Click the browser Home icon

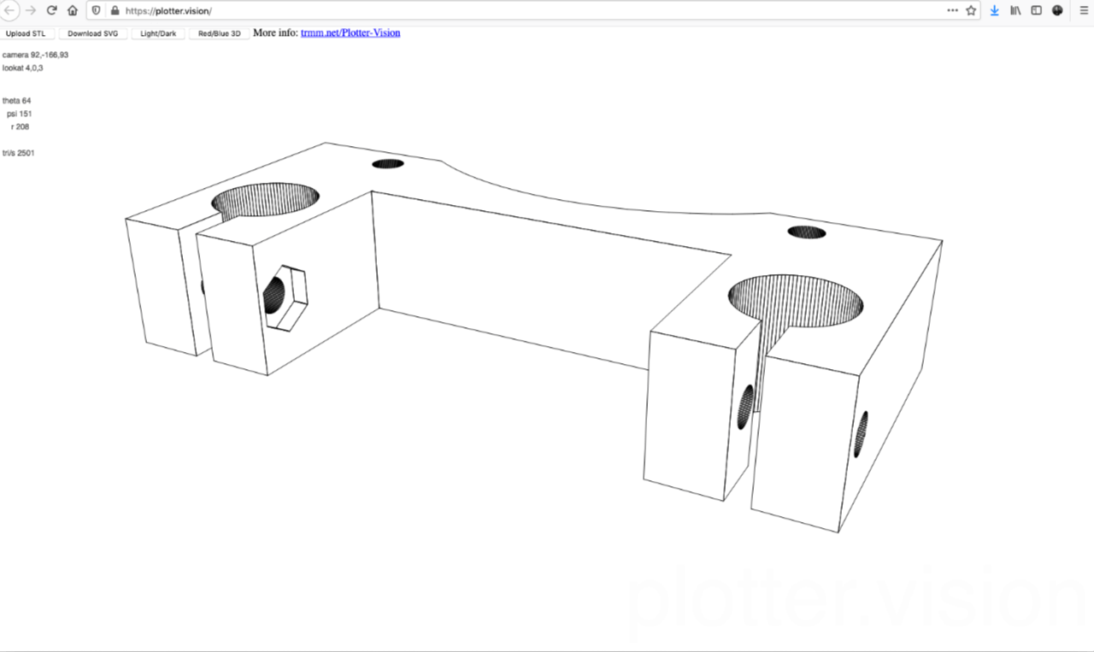click(73, 10)
